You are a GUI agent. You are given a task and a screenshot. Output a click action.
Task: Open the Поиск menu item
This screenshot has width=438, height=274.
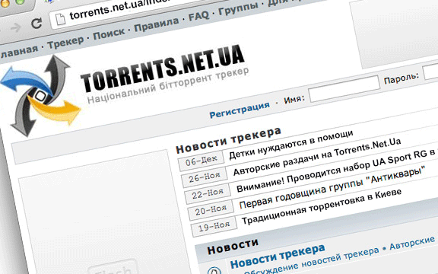tap(109, 34)
